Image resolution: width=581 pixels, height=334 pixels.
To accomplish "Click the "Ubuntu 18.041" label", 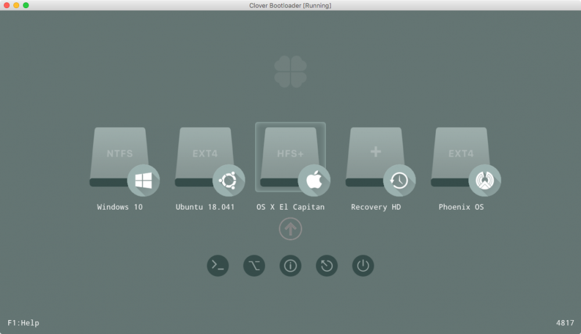I will 205,207.
